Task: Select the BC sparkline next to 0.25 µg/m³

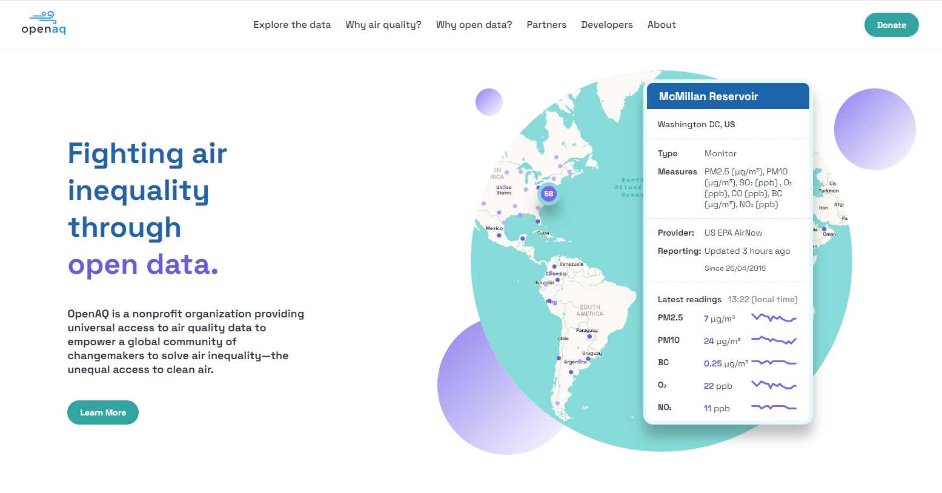Action: click(774, 362)
